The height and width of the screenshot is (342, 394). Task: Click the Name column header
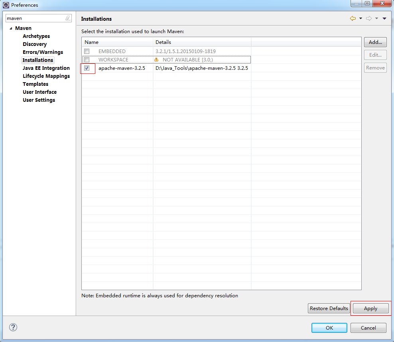pyautogui.click(x=117, y=42)
